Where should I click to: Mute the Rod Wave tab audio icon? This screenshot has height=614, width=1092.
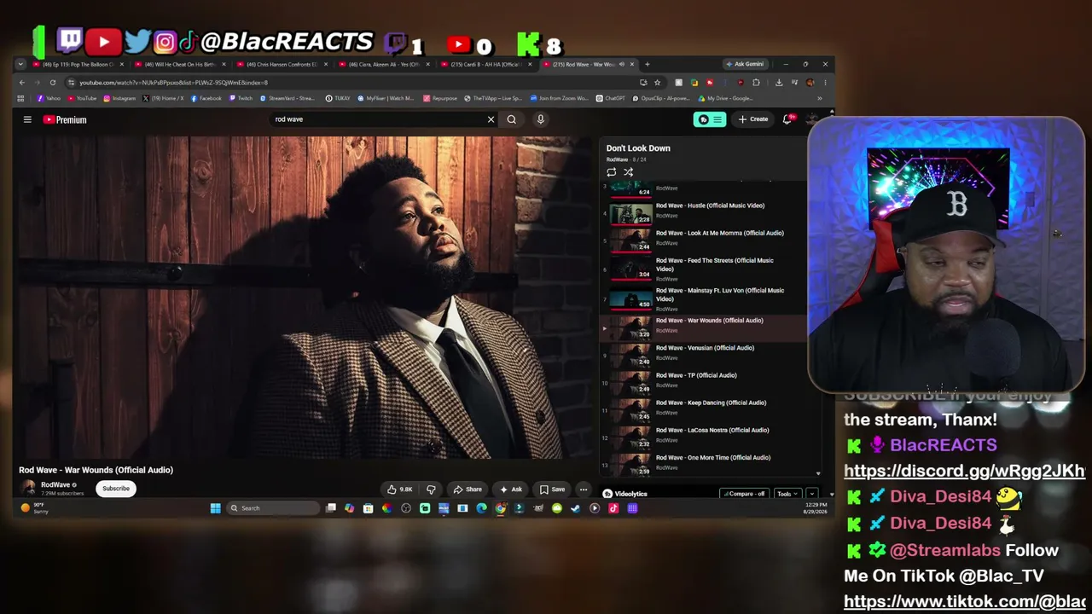(x=621, y=64)
